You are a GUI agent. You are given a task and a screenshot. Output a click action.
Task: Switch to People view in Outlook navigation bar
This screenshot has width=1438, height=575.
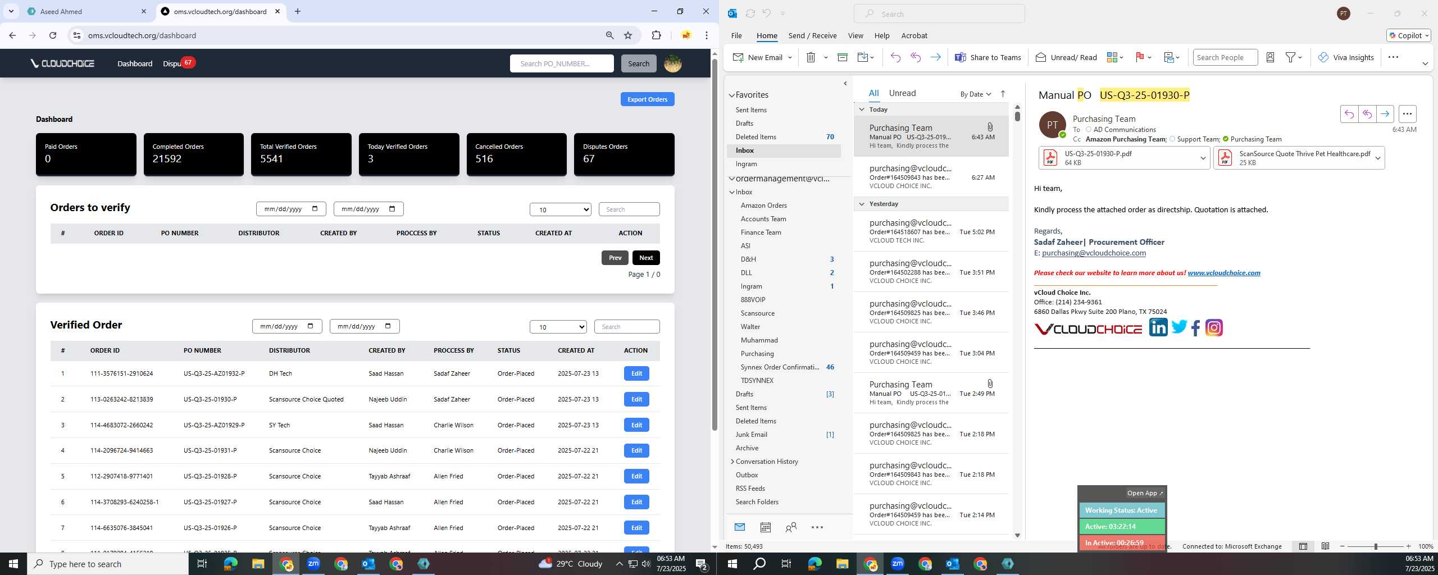[791, 527]
